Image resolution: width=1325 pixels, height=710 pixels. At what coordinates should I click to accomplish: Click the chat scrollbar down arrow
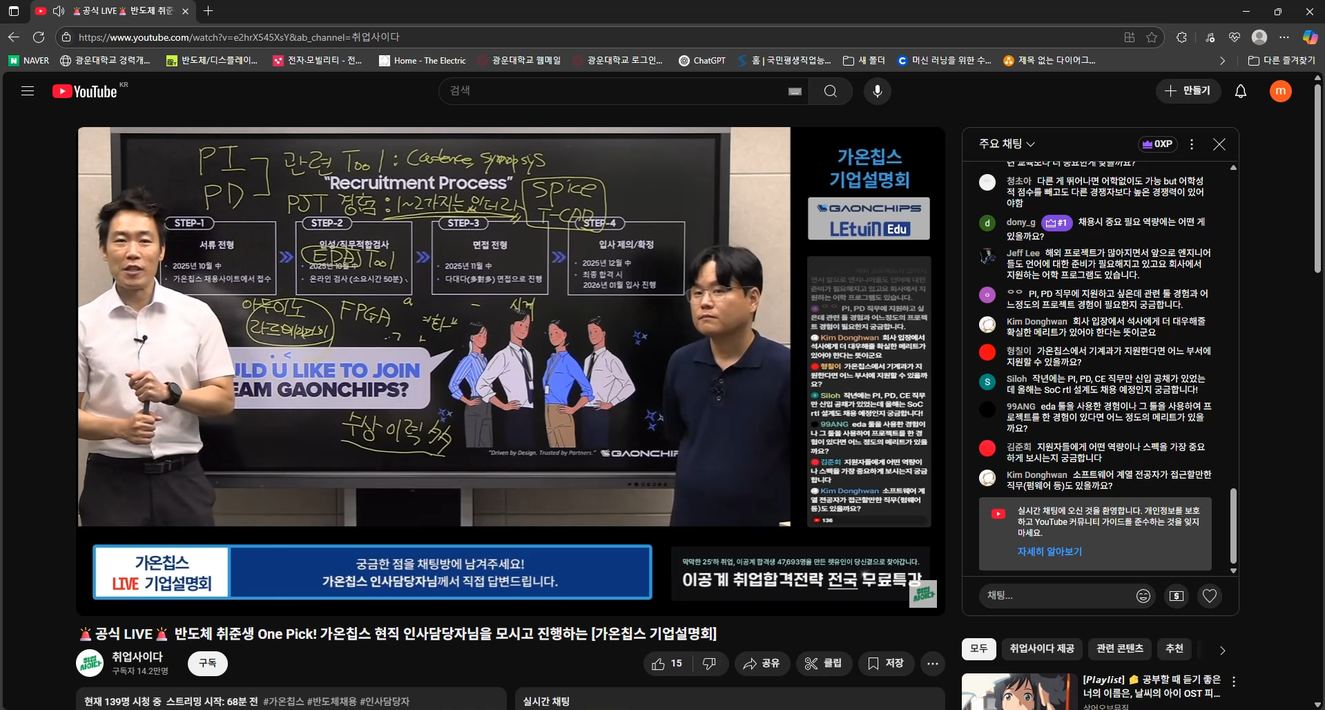tap(1233, 571)
